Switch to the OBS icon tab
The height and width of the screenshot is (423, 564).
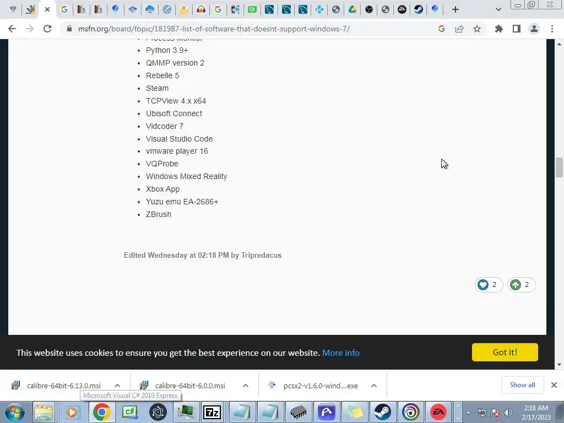pyautogui.click(x=368, y=10)
